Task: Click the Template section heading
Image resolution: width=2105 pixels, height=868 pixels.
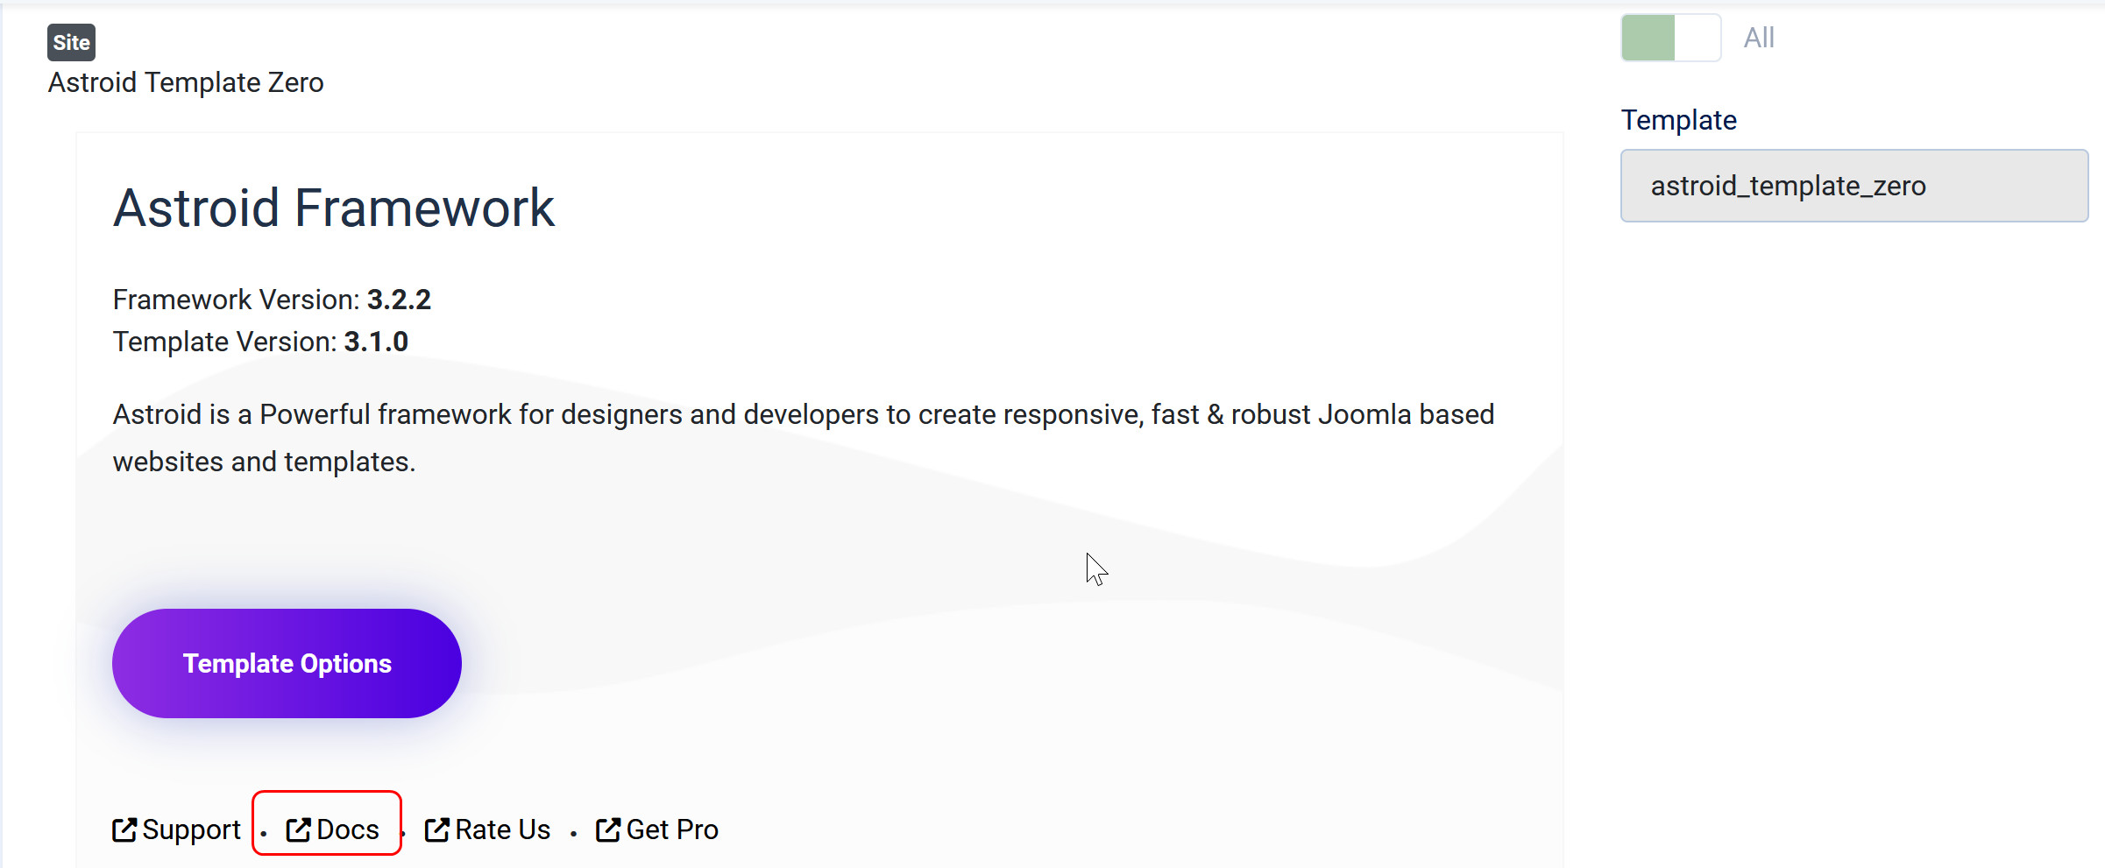Action: (x=1678, y=119)
